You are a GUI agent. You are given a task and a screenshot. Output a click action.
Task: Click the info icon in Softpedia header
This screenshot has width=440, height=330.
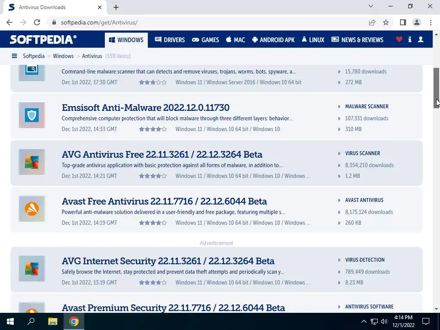409,39
